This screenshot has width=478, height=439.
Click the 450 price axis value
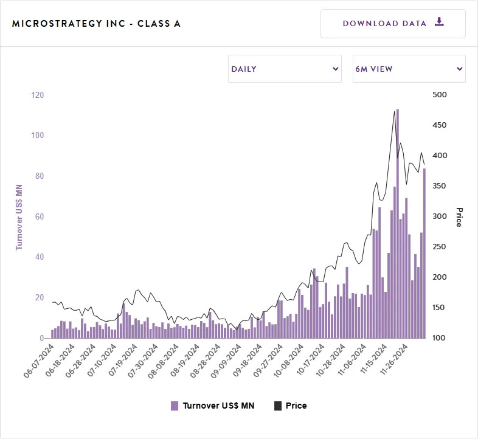439,125
